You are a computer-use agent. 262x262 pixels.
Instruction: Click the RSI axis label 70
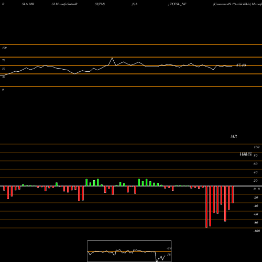pos(4,60)
